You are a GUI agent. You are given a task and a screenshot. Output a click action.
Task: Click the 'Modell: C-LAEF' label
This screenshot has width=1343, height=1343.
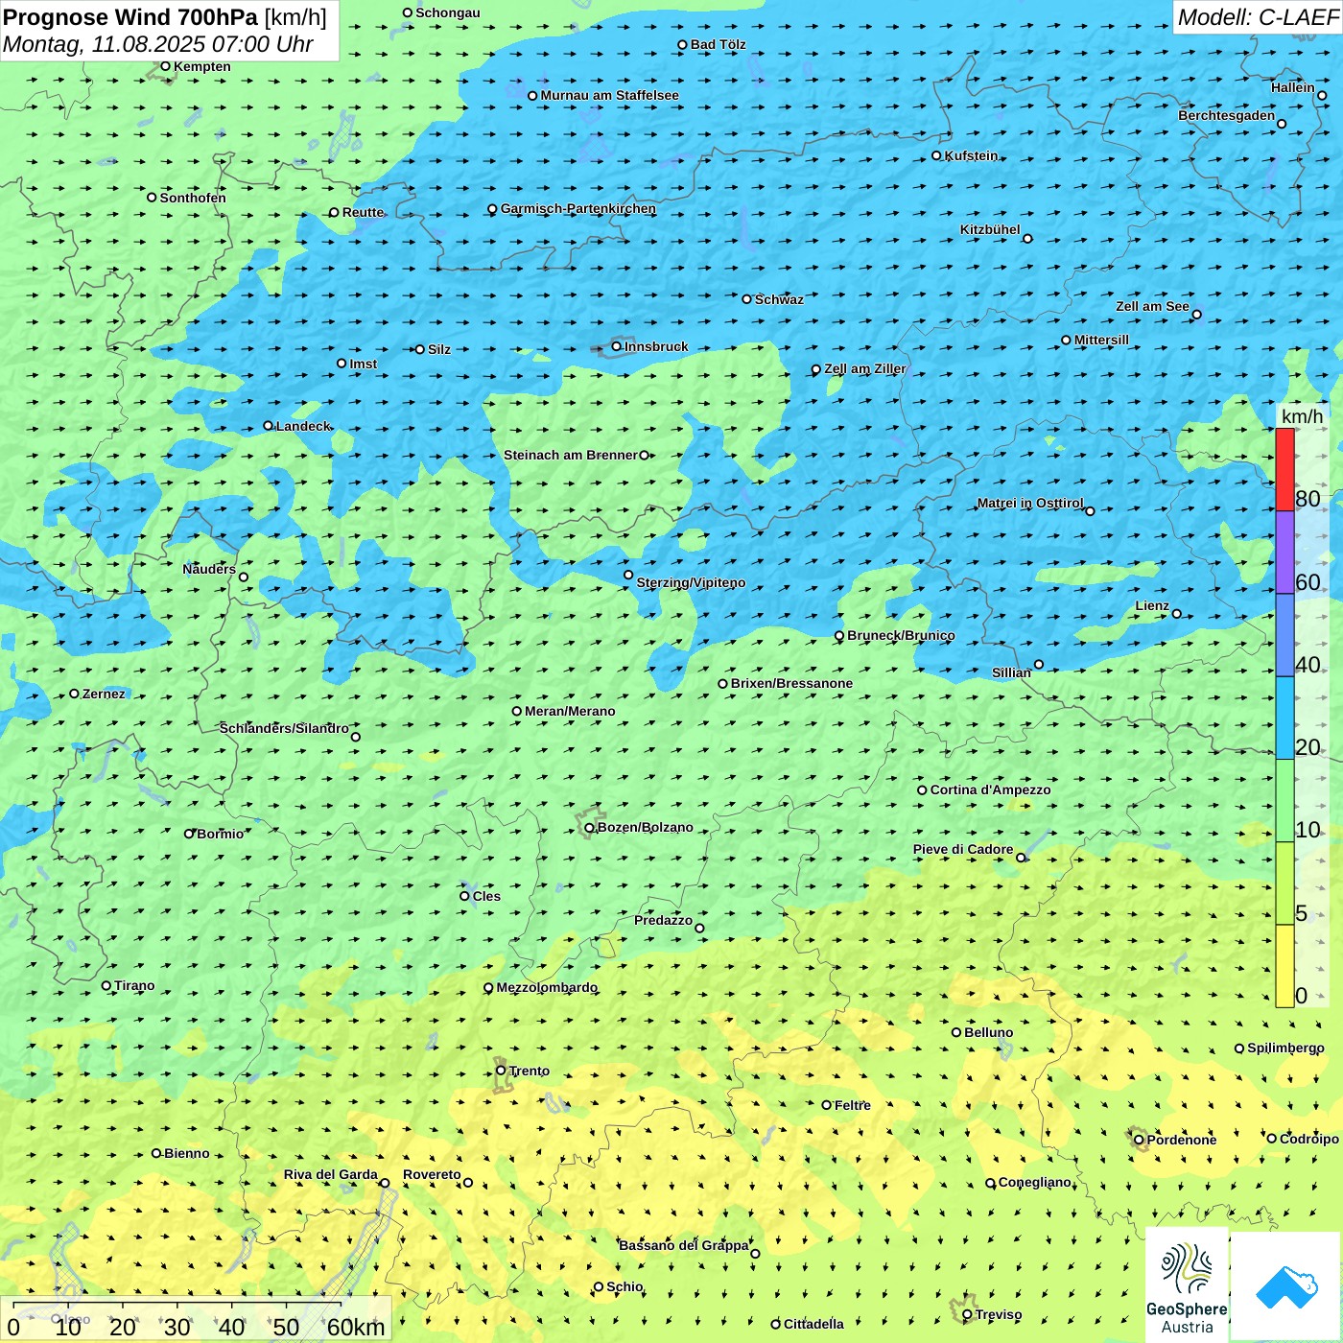[1257, 17]
